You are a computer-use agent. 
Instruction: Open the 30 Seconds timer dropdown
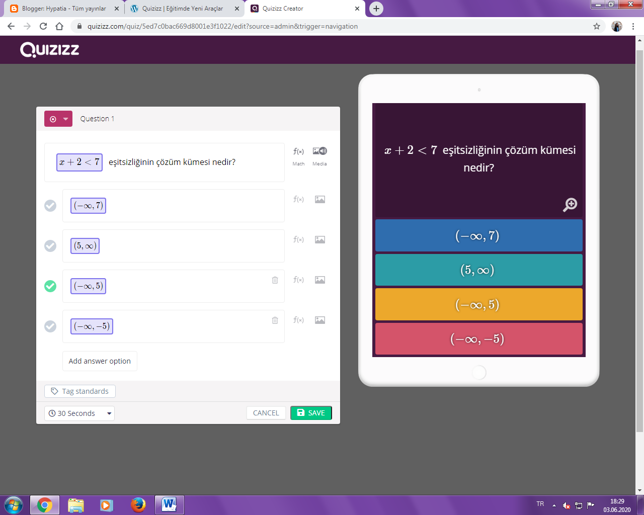79,413
